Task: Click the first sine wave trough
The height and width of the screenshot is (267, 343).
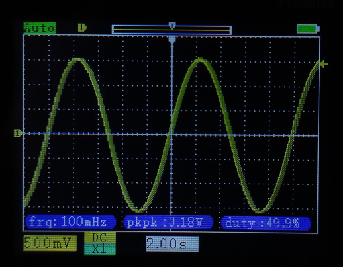Action: pyautogui.click(x=138, y=210)
